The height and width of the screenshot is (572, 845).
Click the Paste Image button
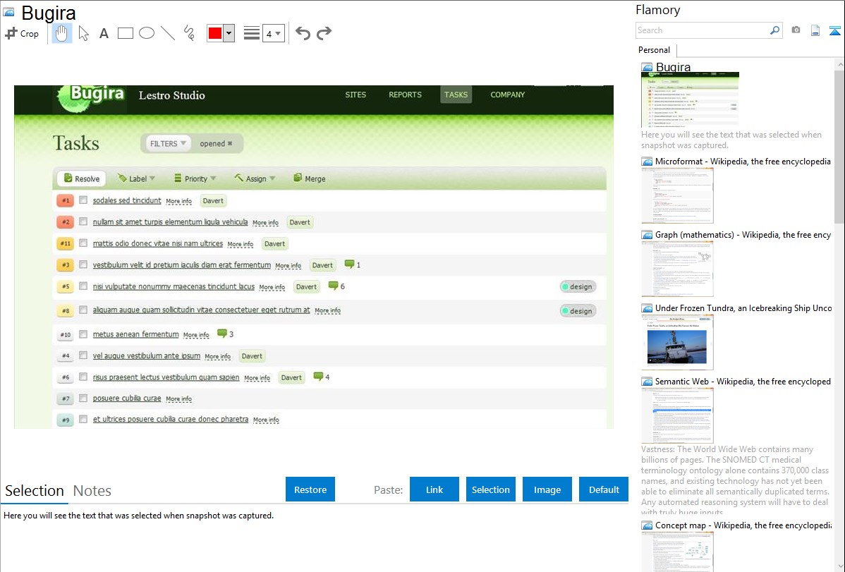tap(547, 489)
